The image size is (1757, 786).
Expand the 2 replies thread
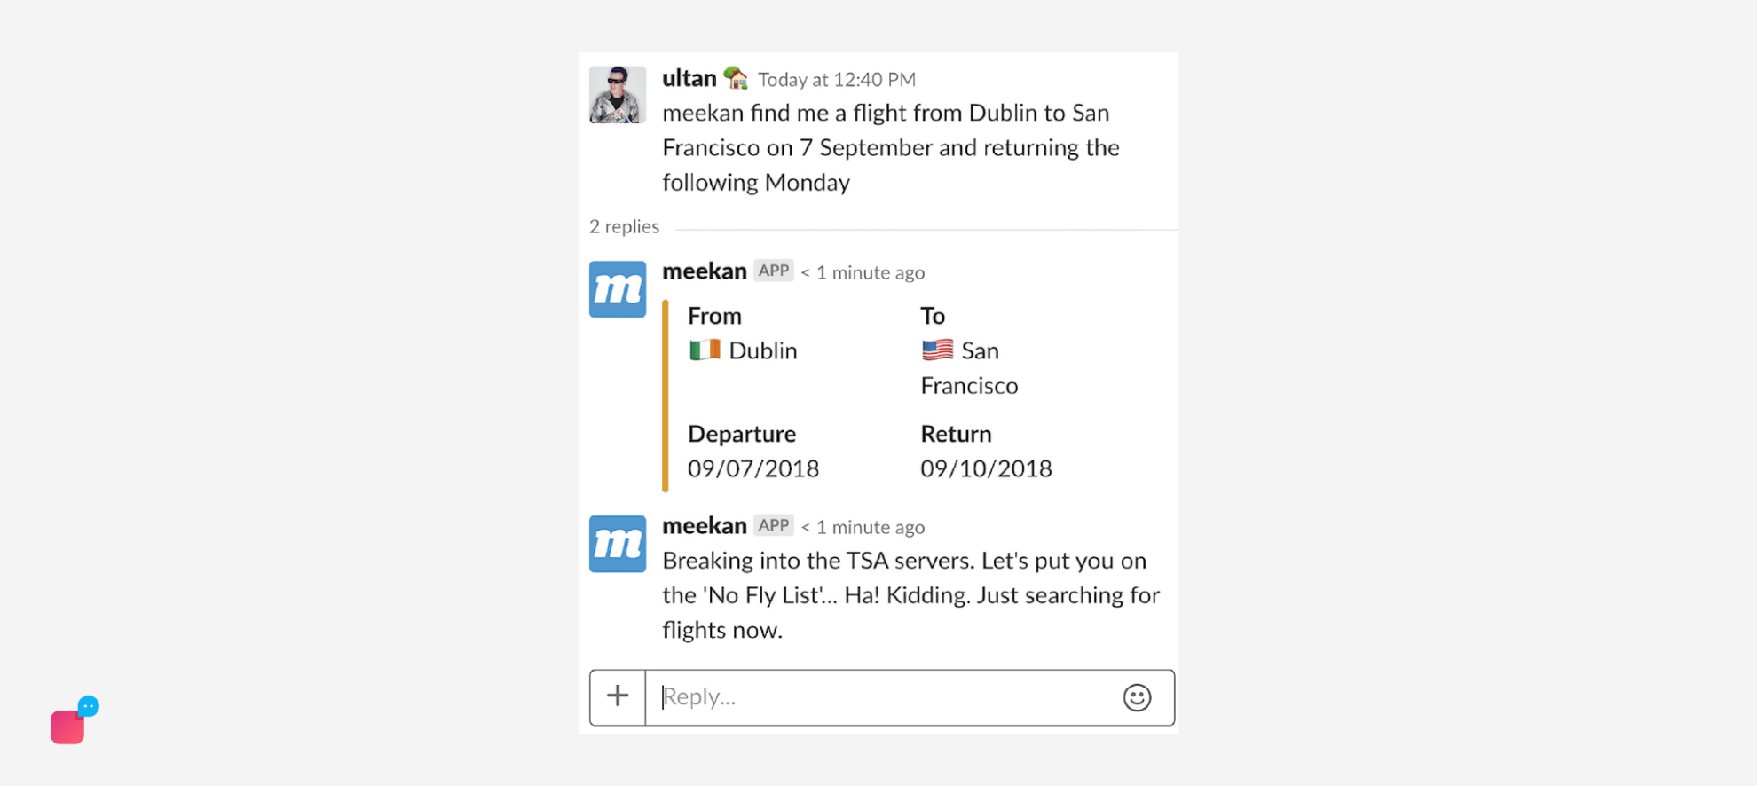(624, 226)
